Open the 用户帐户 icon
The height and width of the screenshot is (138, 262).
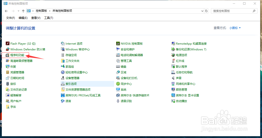[8, 101]
